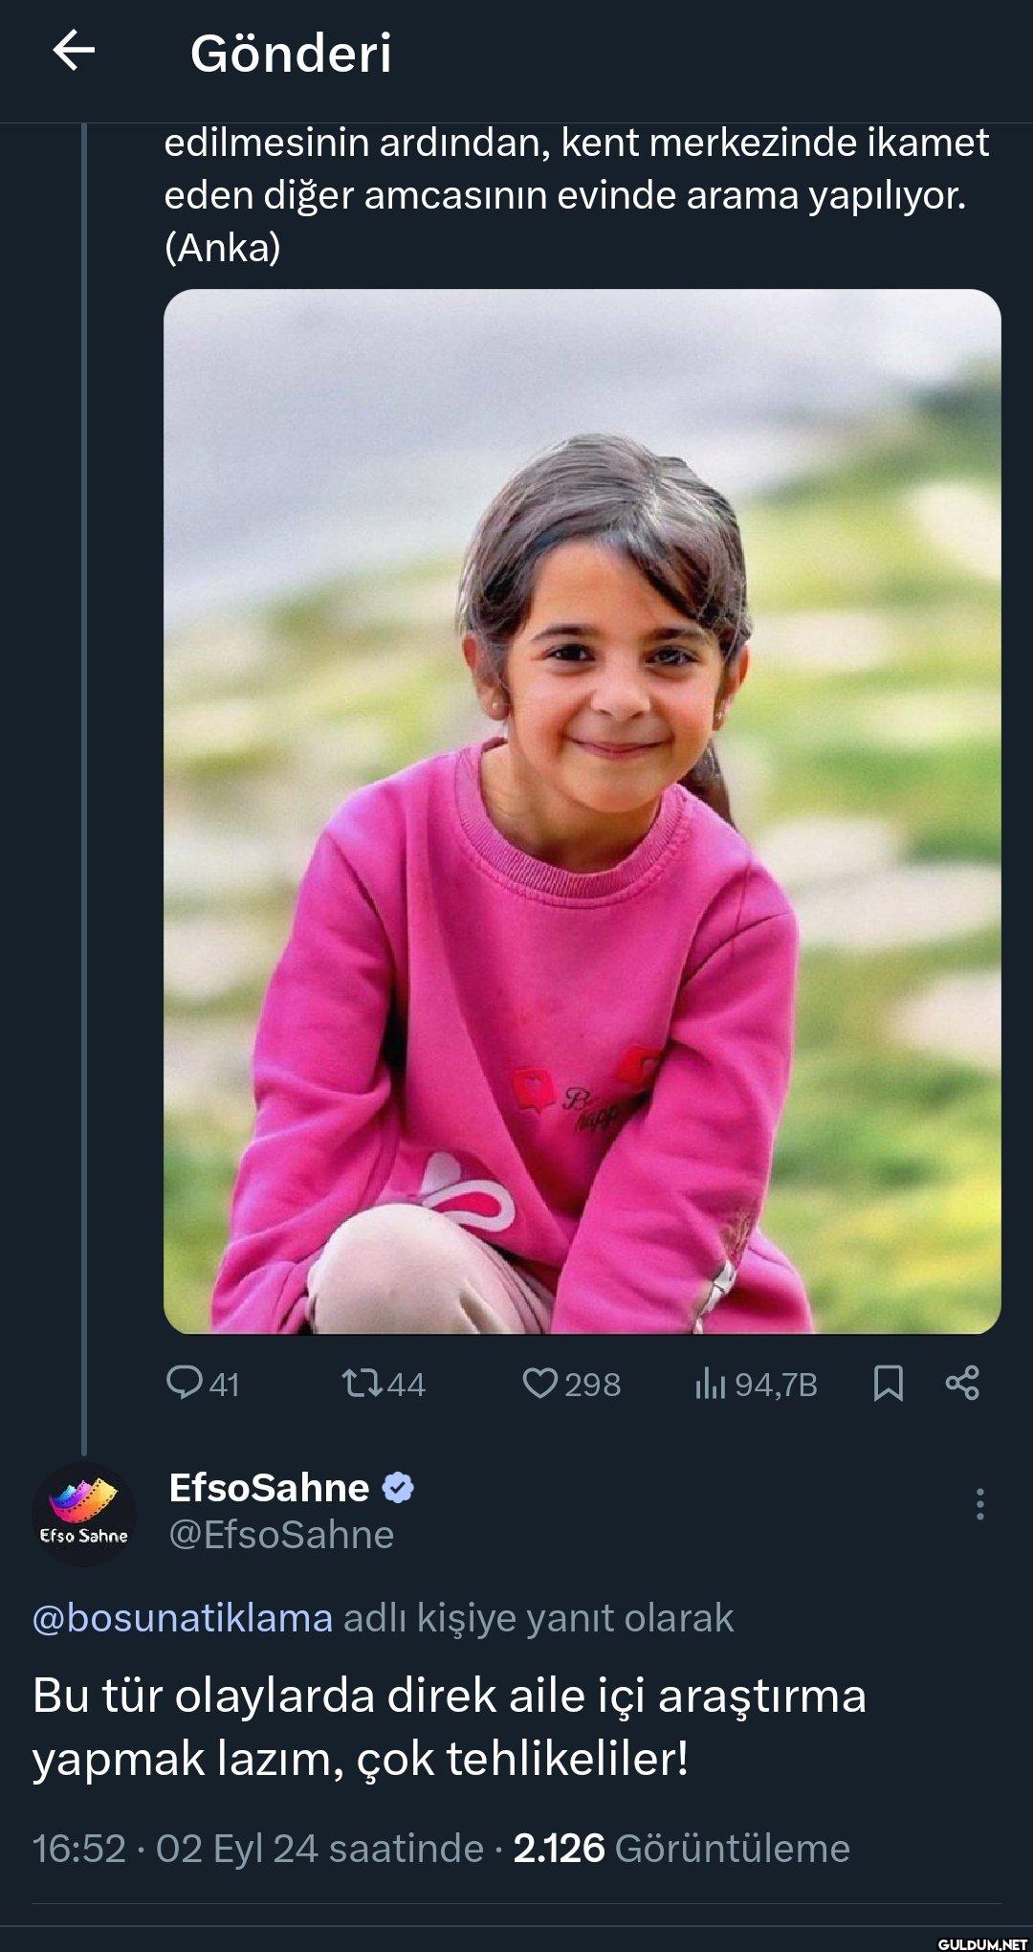Like the post with 298 hearts
Image resolution: width=1033 pixels, height=1952 pixels.
click(540, 1383)
